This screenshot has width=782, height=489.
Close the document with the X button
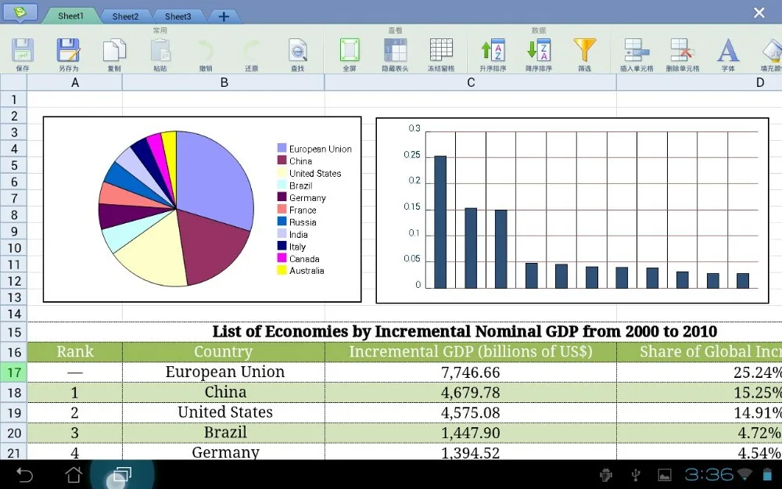(759, 13)
